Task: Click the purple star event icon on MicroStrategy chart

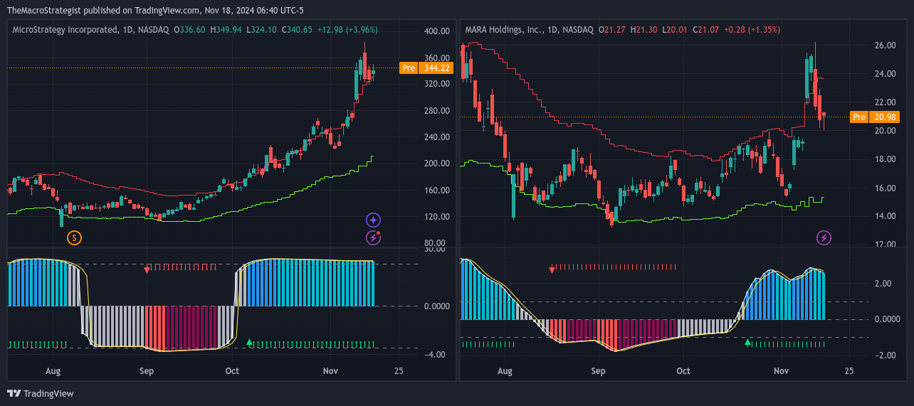Action: point(373,220)
